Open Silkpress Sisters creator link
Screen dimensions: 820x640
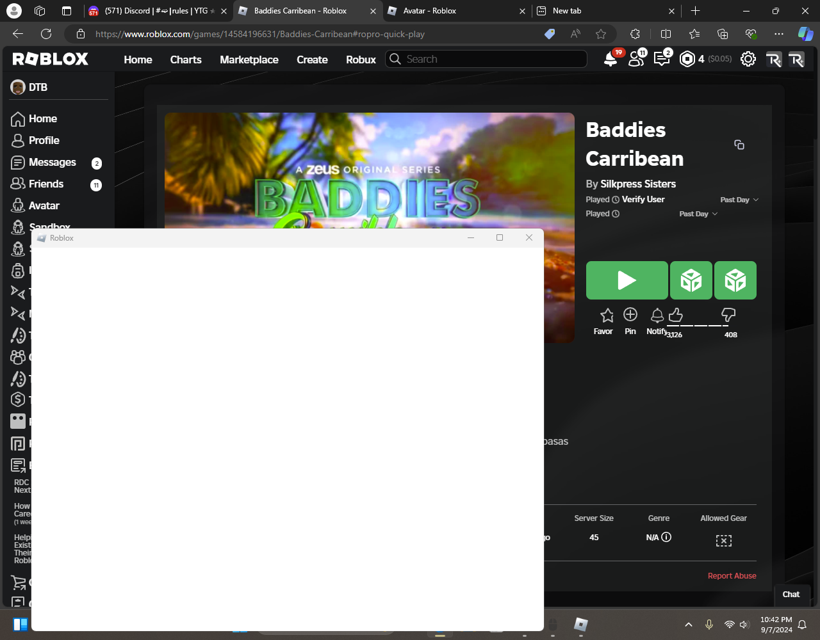pyautogui.click(x=638, y=184)
